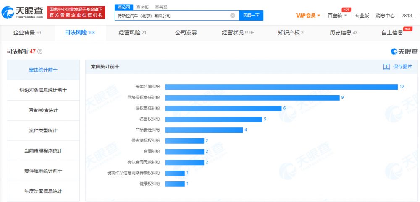Image resolution: width=420 pixels, height=202 pixels.
Task: Select 纠纷对象信息统计前十 in sidebar
Action: (43, 90)
